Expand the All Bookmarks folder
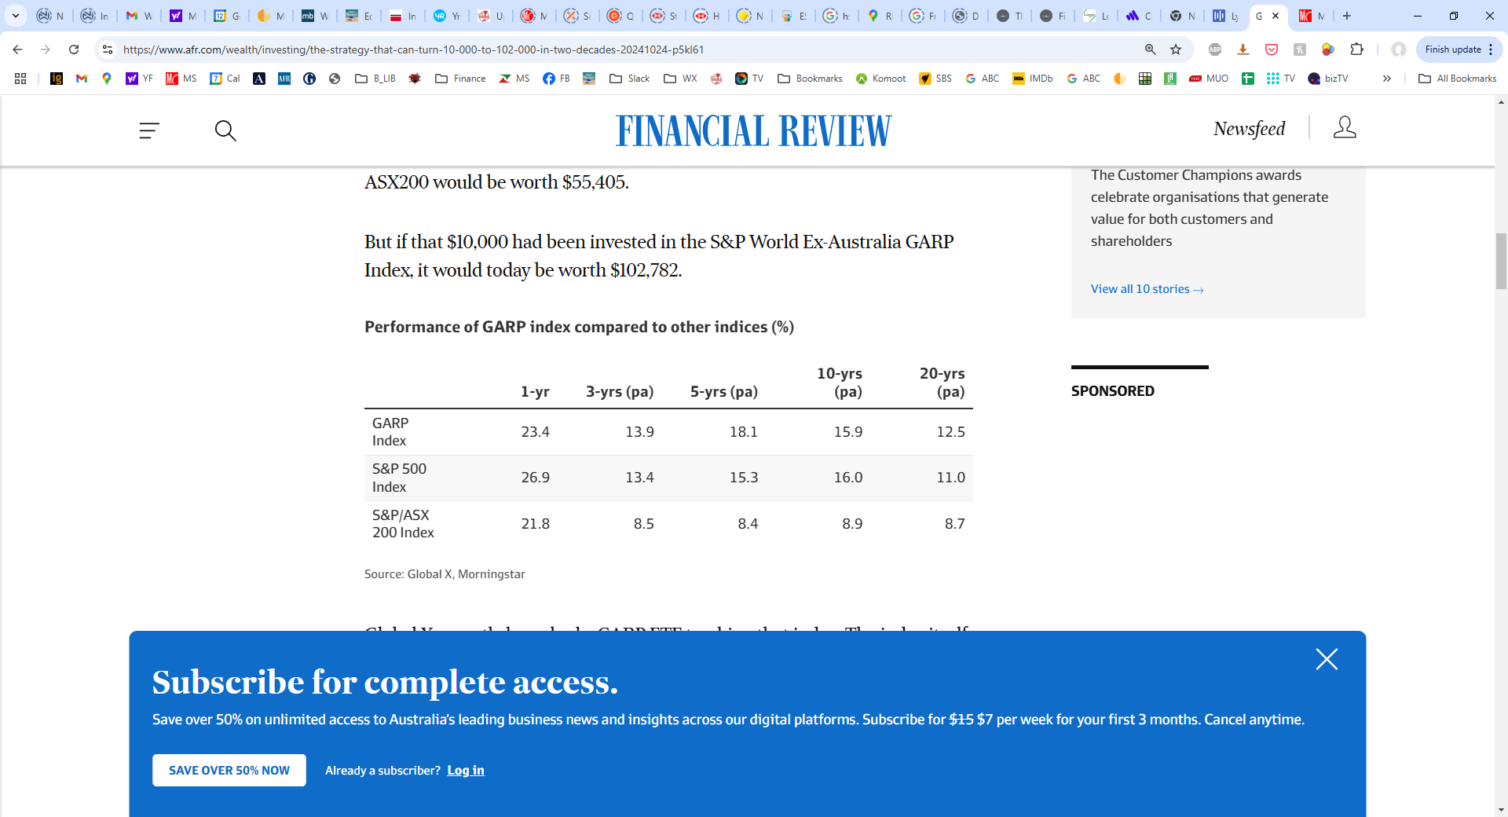The image size is (1508, 817). (1458, 79)
